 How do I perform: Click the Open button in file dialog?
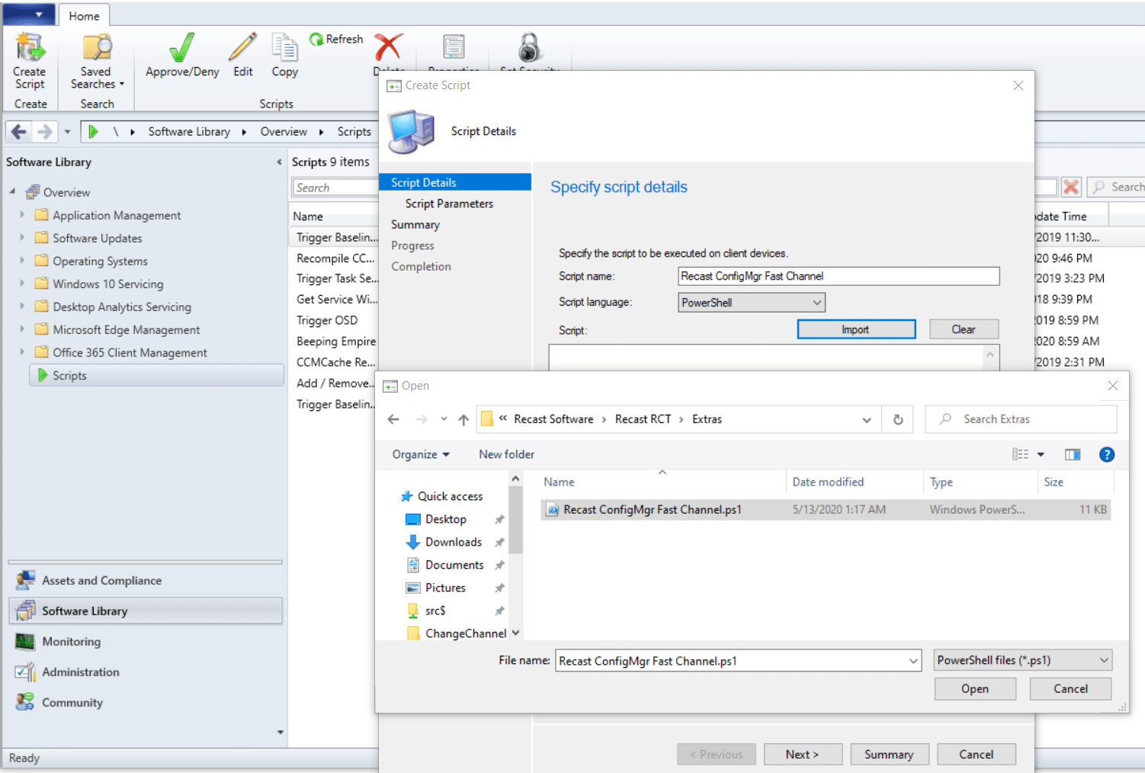tap(974, 688)
